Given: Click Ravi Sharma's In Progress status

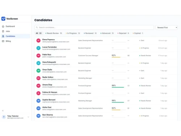Looking at the screenshot, I should [x=144, y=116].
